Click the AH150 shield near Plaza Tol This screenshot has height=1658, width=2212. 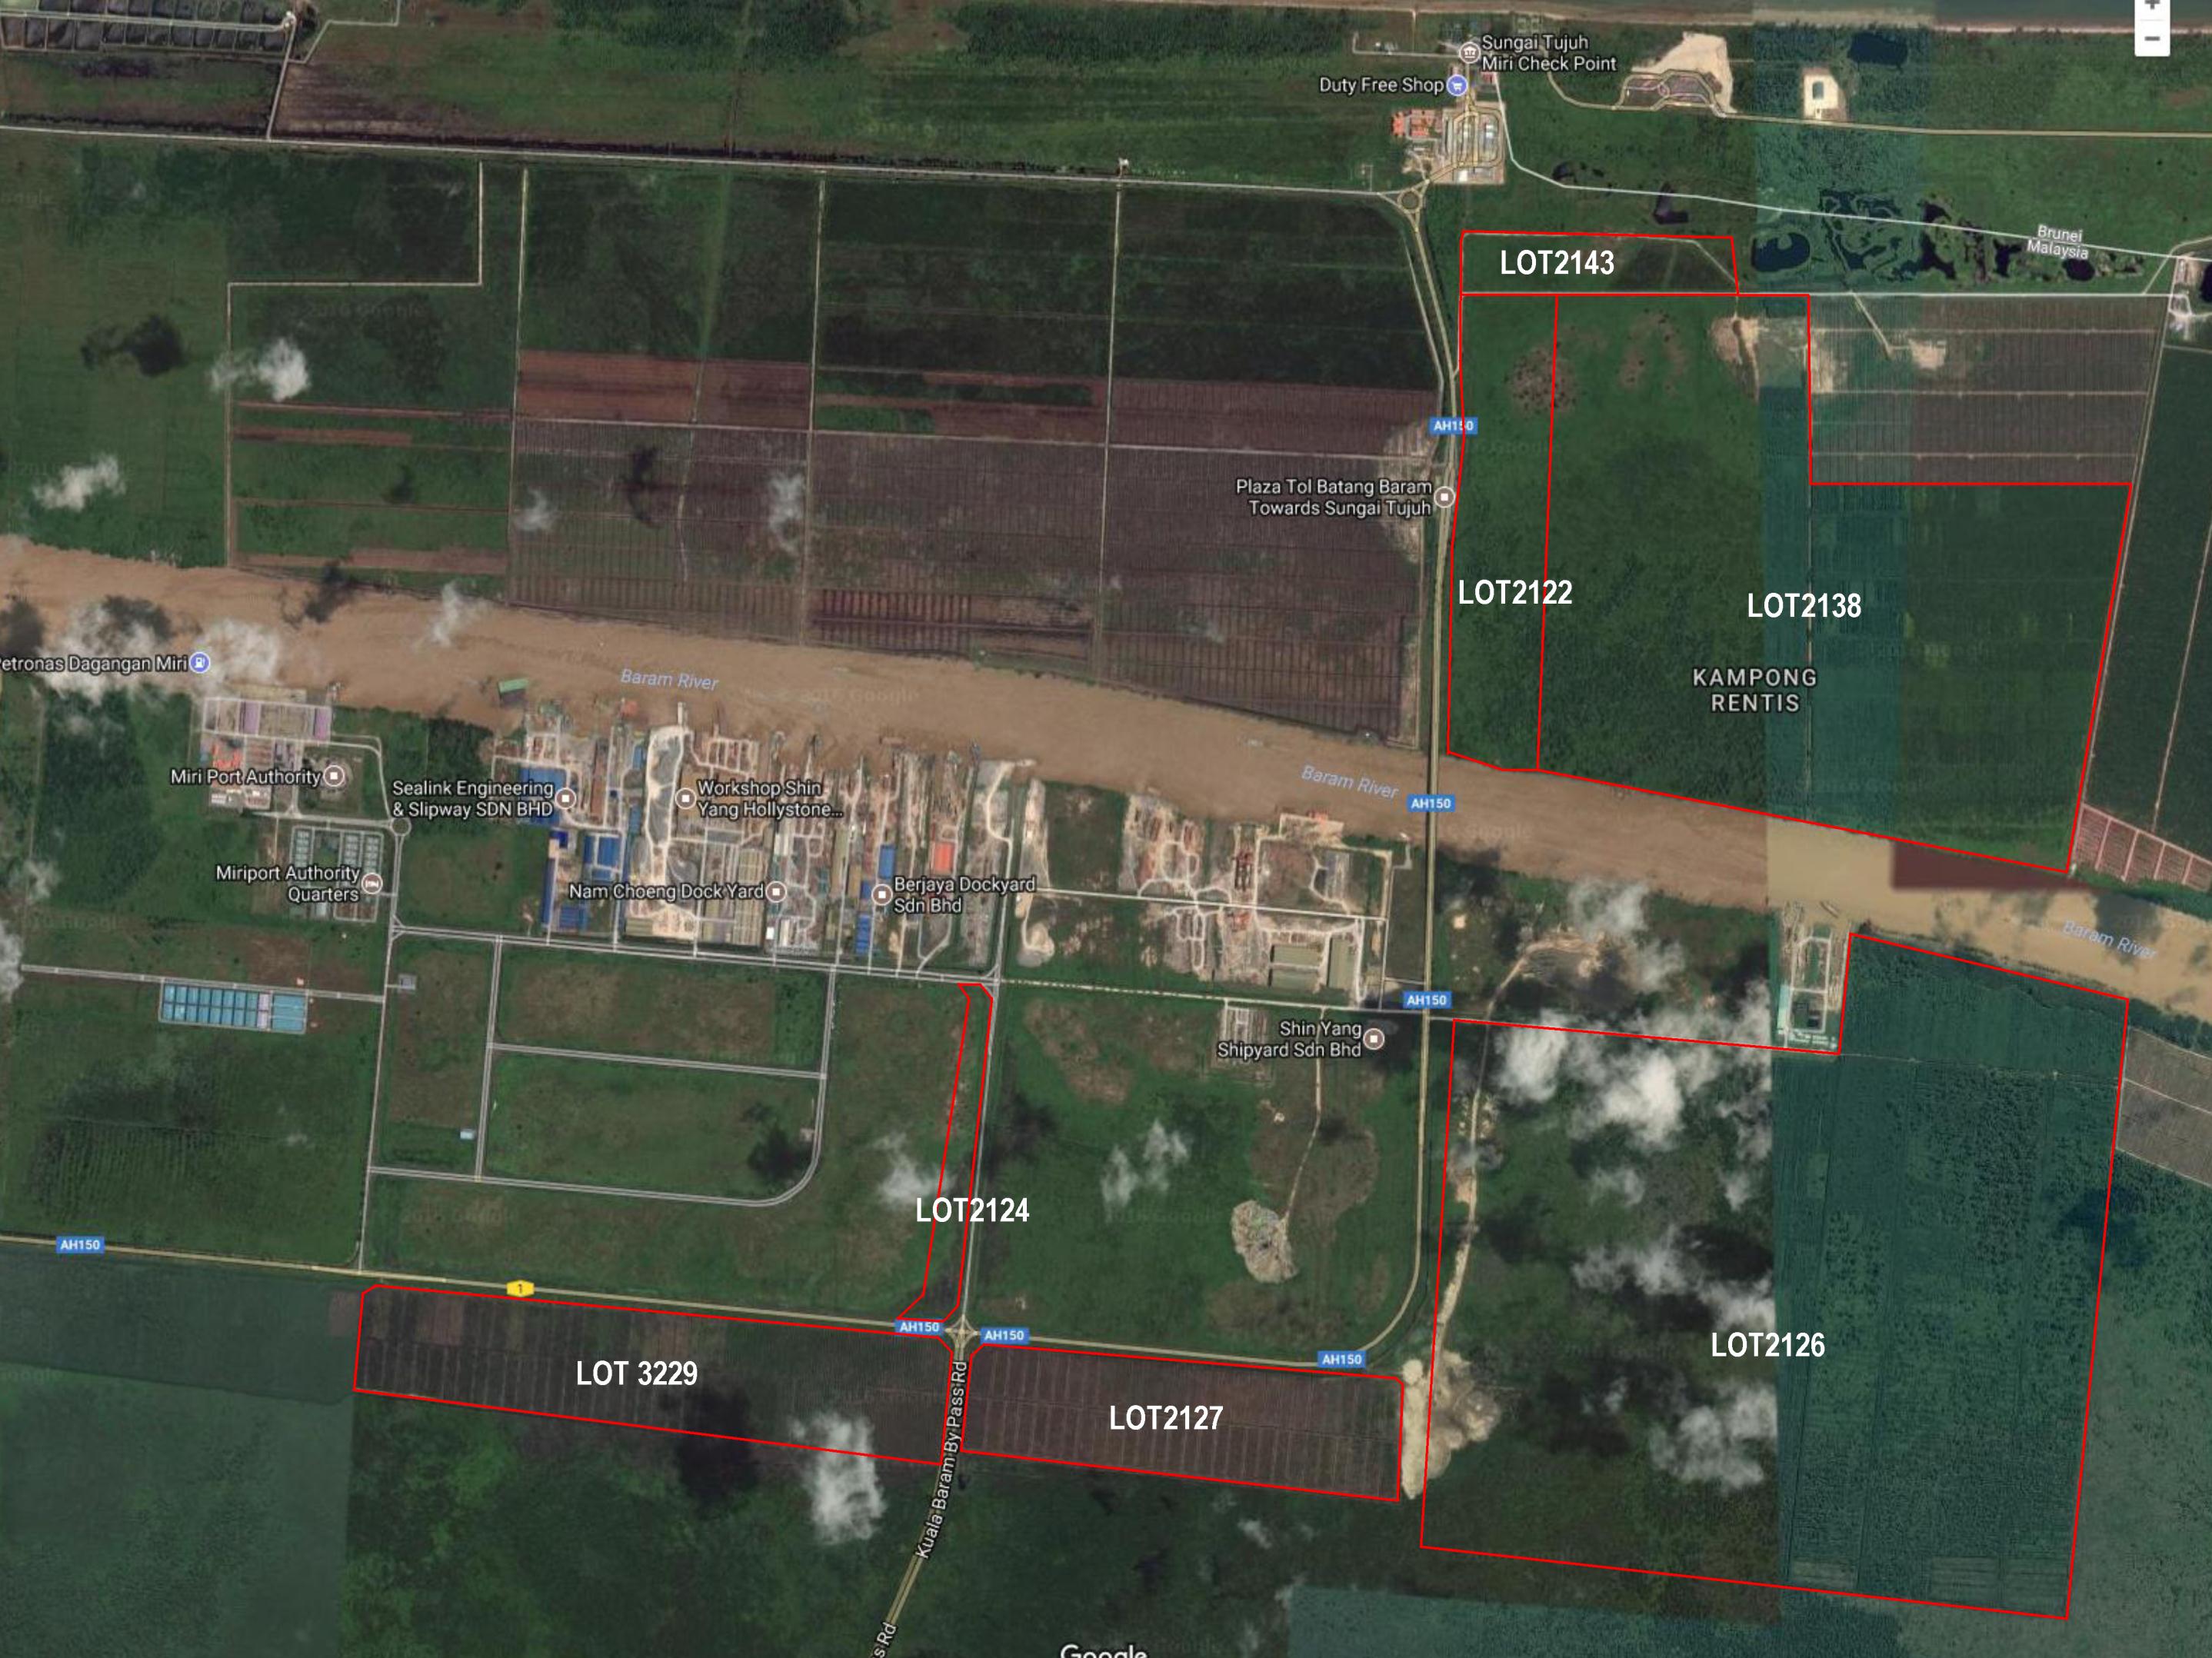pyautogui.click(x=1453, y=426)
